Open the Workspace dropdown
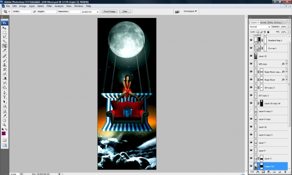This screenshot has height=175, width=292. (x=190, y=11)
